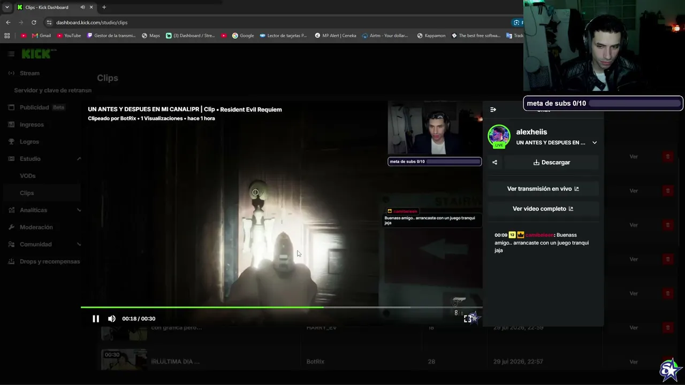Open the (3) Dashboard / Stre... bookmark
The image size is (685, 385).
[x=191, y=36]
